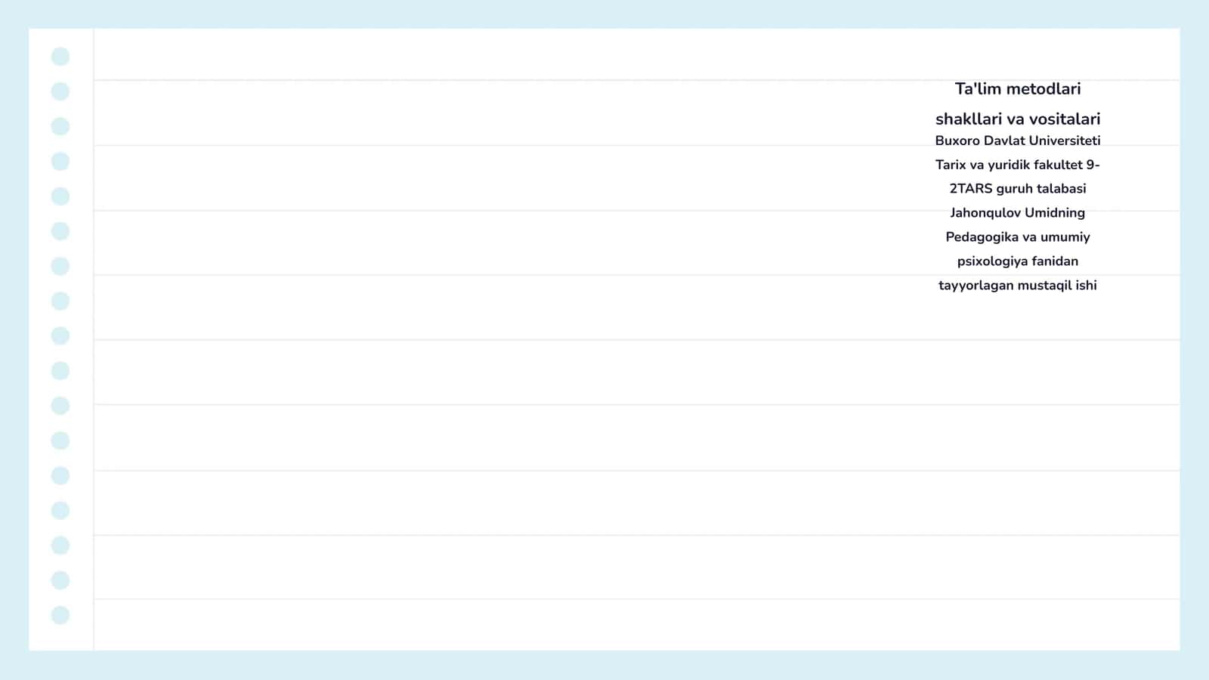Select the word "mustaqil" in the last line
Viewport: 1209px width, 680px height.
1046,286
